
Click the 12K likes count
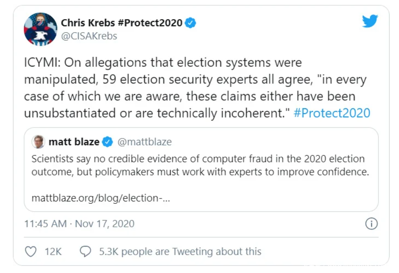coord(53,252)
